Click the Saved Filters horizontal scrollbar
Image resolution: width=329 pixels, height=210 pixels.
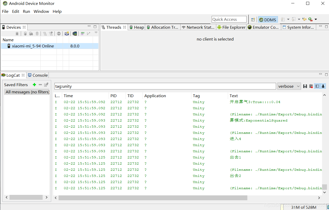point(26,197)
